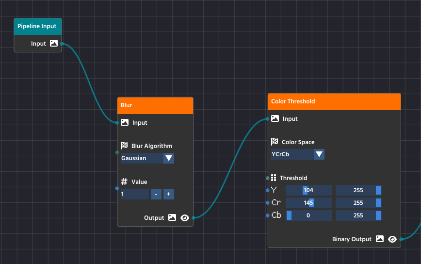Click the Threshold label text
421x264 pixels.
293,178
